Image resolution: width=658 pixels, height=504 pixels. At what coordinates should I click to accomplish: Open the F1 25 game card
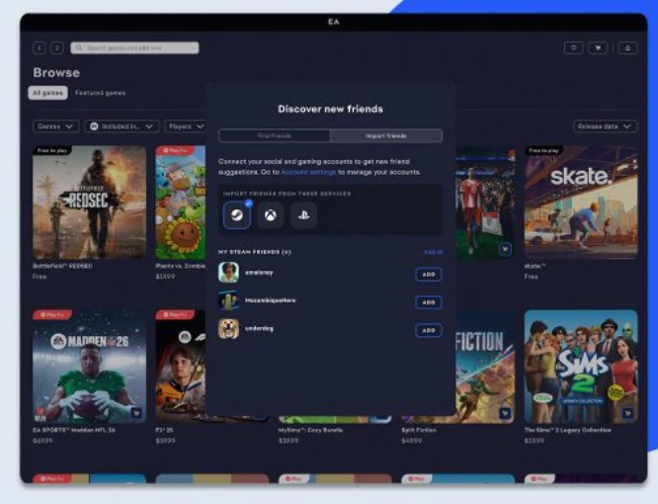tap(181, 367)
